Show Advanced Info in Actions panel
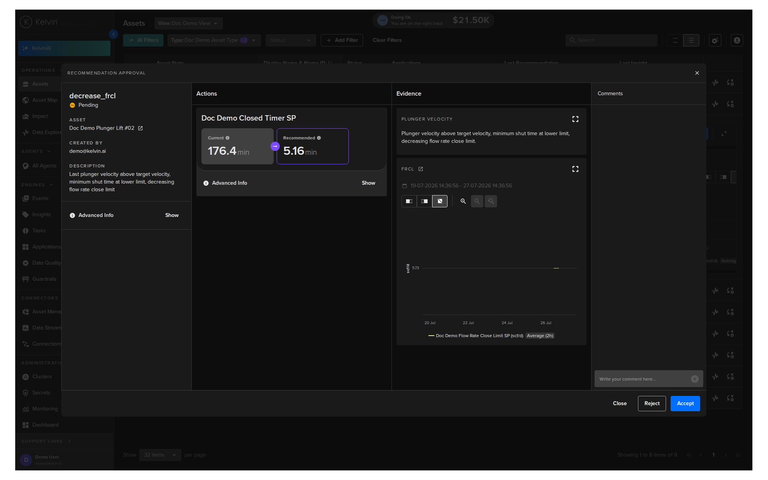 368,183
